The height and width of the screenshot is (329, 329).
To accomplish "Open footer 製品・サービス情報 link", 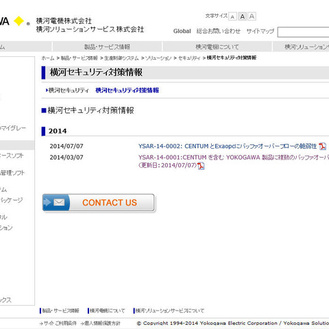I will (60, 310).
